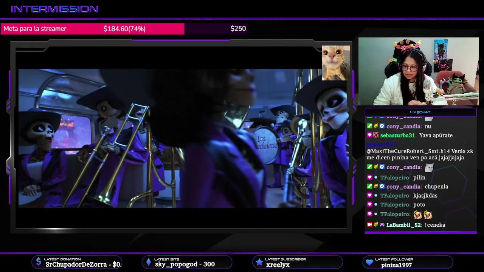484x272 pixels.
Task: Click the LIVECHAT header
Action: tap(420, 112)
